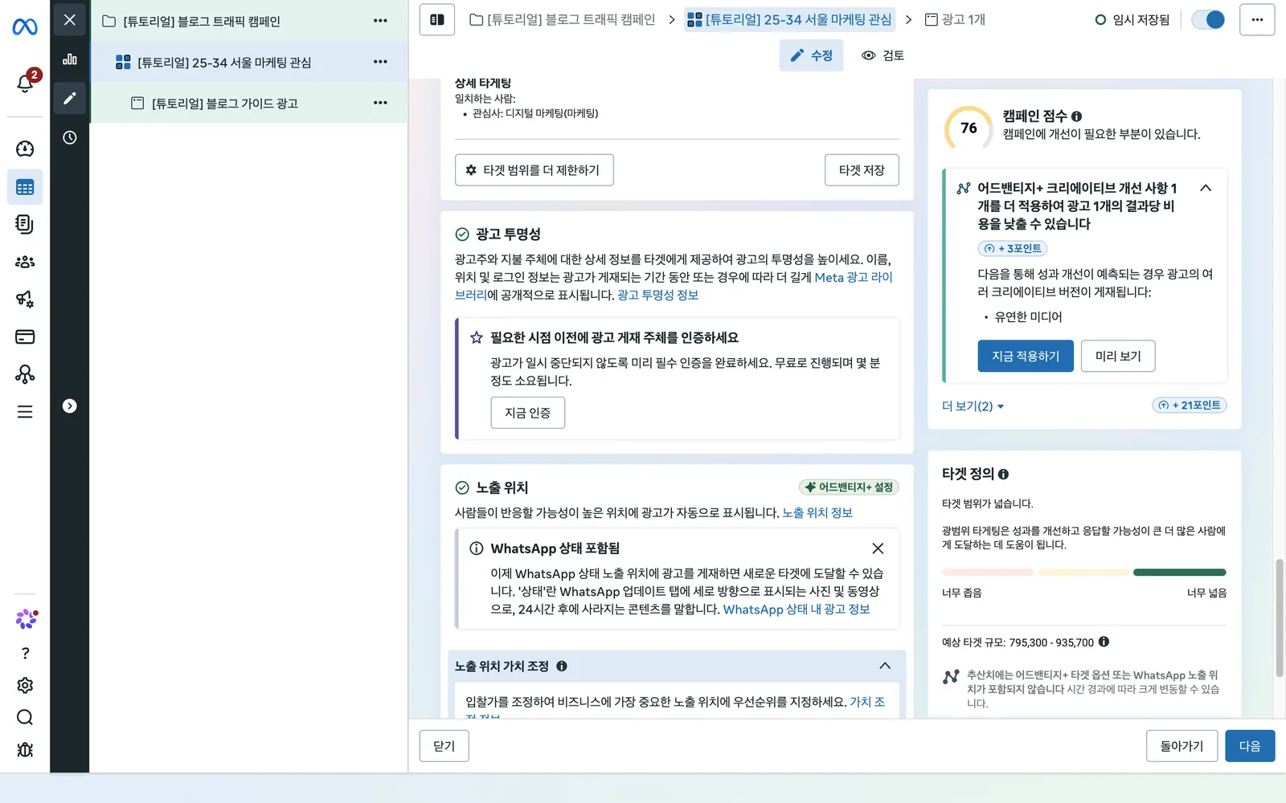Screen dimensions: 1286x803
Task: Toggle the side-by-side panel view button
Action: [x=437, y=19]
